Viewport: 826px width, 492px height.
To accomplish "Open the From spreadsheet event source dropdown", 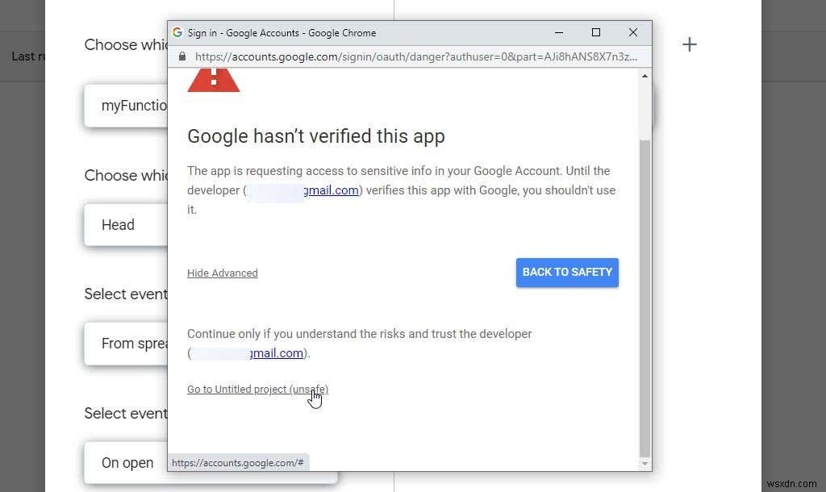I will click(x=135, y=344).
